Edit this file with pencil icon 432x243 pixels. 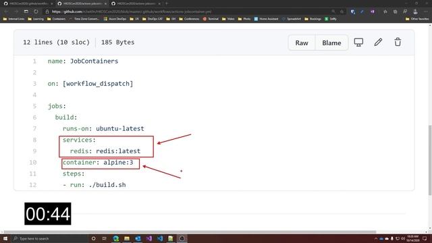coord(378,42)
